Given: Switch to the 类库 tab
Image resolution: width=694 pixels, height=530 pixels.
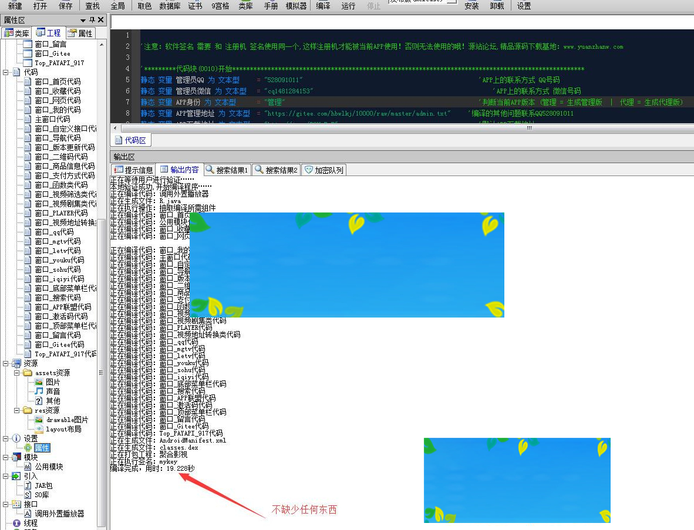Looking at the screenshot, I should point(16,33).
